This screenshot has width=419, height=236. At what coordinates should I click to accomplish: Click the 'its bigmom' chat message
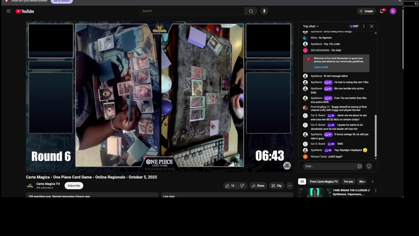click(325, 38)
